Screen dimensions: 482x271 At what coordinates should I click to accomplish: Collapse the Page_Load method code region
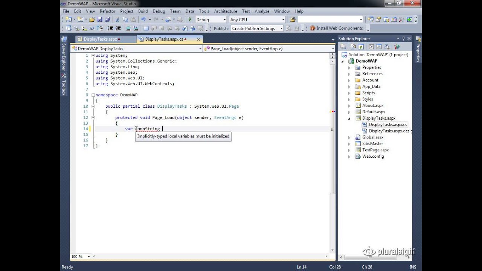point(93,117)
